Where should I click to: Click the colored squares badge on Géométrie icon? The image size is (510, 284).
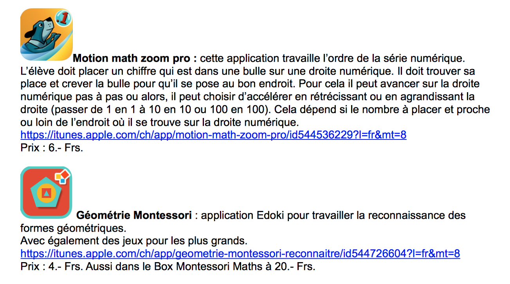(x=62, y=178)
